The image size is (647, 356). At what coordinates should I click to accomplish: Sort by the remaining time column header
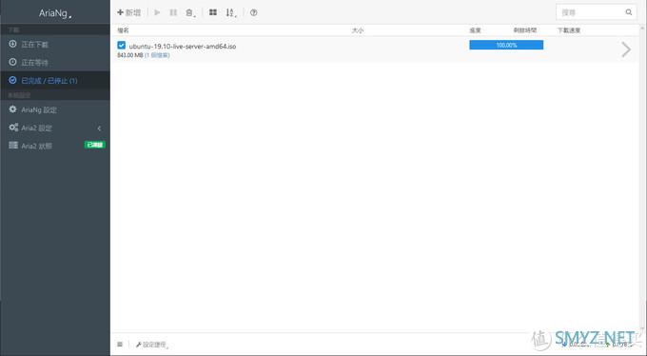point(525,30)
